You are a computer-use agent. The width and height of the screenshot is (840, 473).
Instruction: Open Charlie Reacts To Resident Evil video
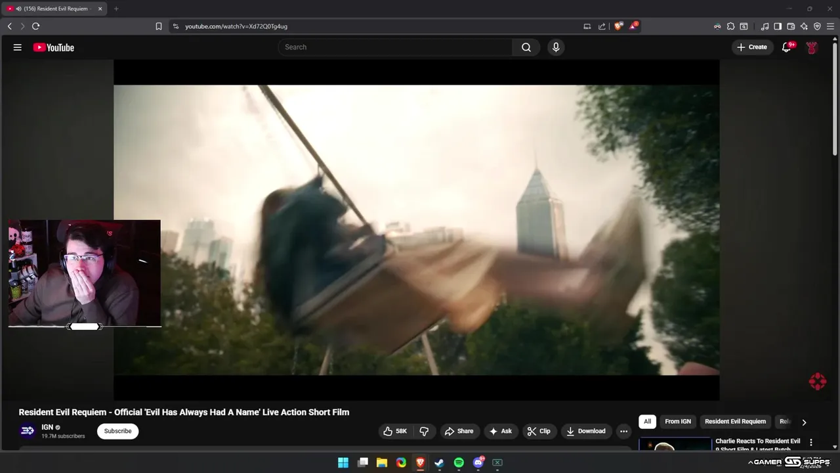758,445
